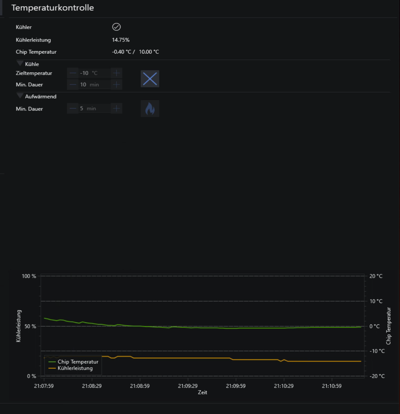
Task: Click the 21:08:29 time axis label
Action: pos(92,386)
